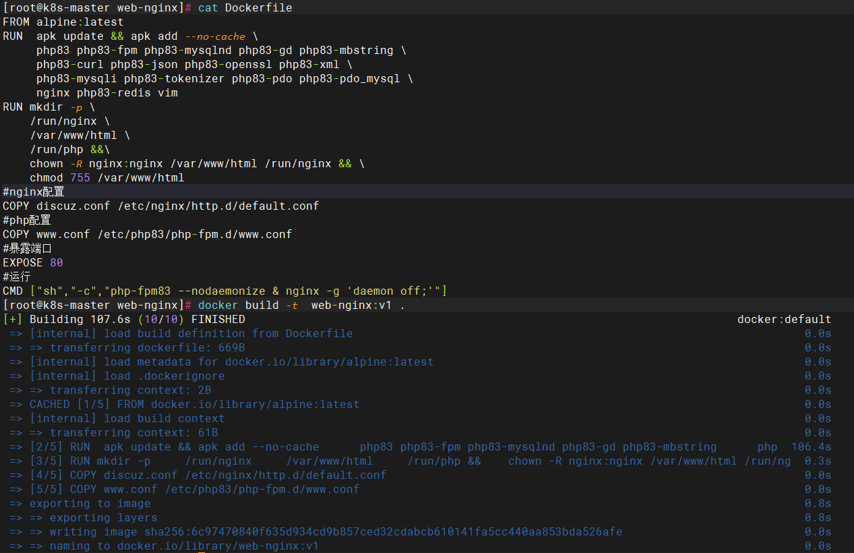
Task: Click 'transferring context: 2B' line
Action: pos(131,390)
